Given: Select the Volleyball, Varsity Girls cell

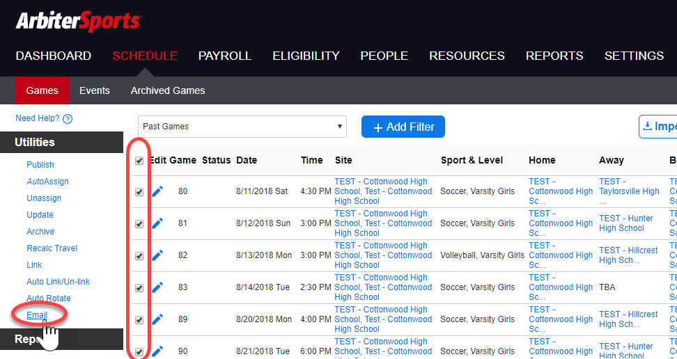Looking at the screenshot, I should (x=482, y=255).
